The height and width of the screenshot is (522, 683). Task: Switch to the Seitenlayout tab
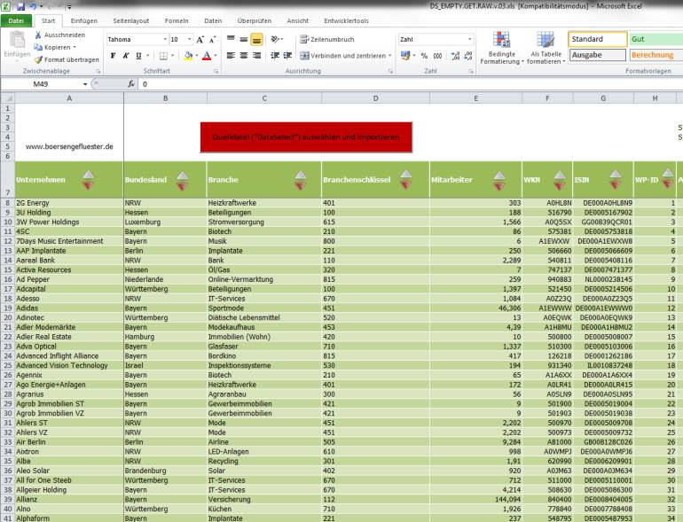point(131,21)
